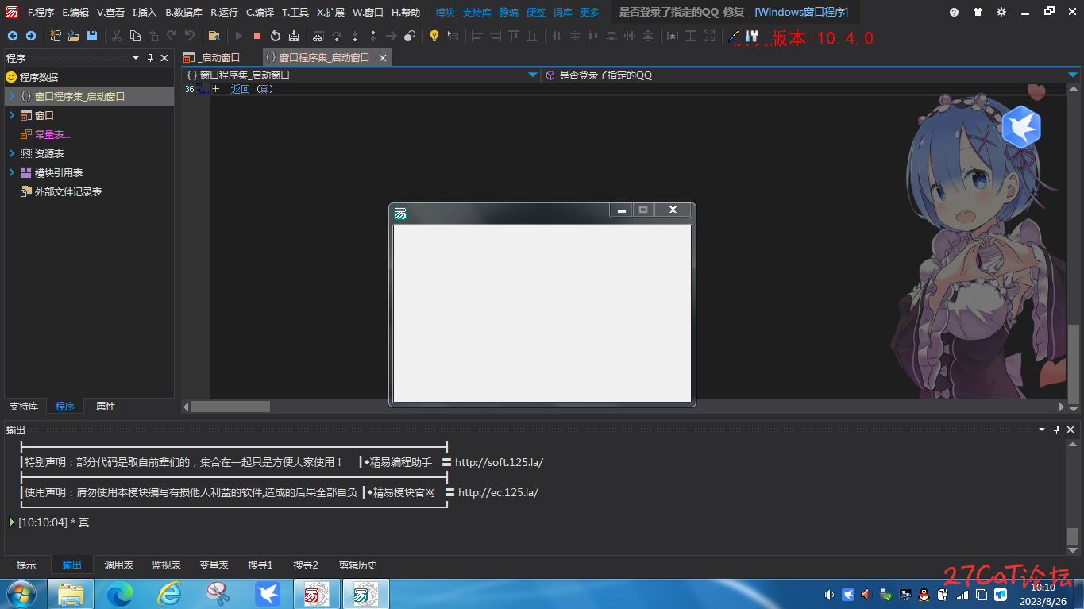Click the system volume speaker tray icon
The height and width of the screenshot is (609, 1084).
pyautogui.click(x=829, y=594)
